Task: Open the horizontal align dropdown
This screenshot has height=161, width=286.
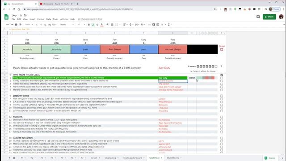Action: click(x=125, y=25)
